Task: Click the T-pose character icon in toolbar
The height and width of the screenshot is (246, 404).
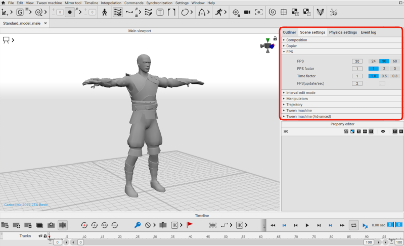Action: 104,12
